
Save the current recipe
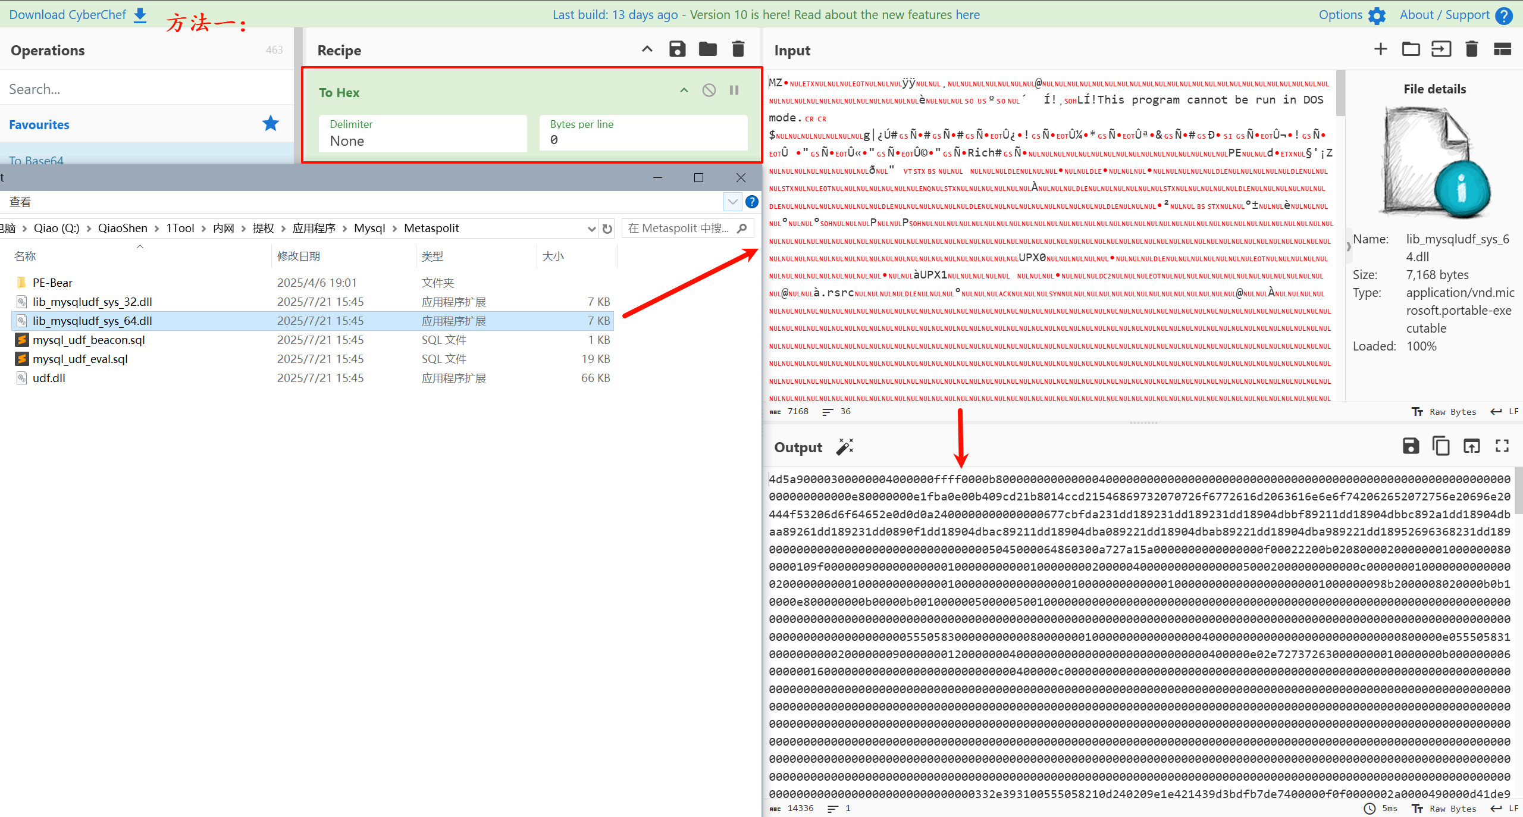click(677, 49)
